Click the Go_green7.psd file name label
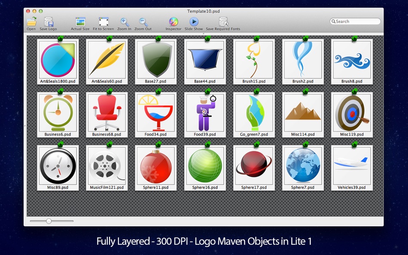The image size is (408, 255). (x=254, y=134)
